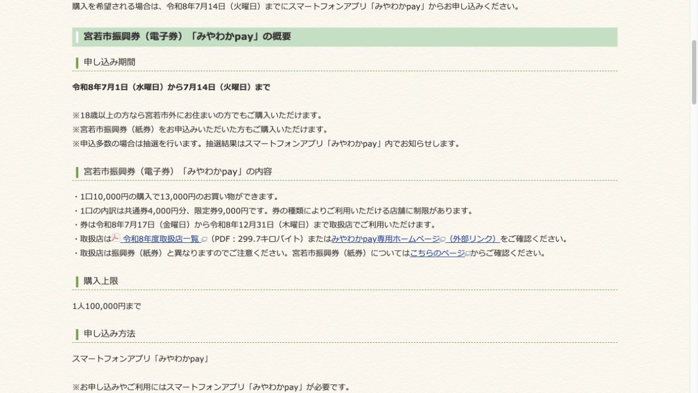Click the 「みやわかpay」の内容 subheading
The height and width of the screenshot is (393, 698).
(x=178, y=172)
